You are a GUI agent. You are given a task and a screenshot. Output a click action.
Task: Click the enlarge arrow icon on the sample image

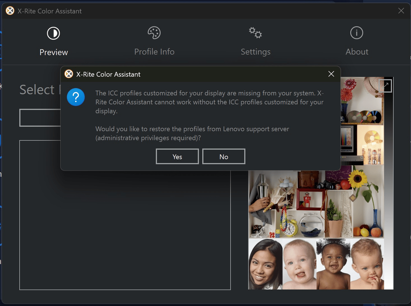pyautogui.click(x=386, y=86)
